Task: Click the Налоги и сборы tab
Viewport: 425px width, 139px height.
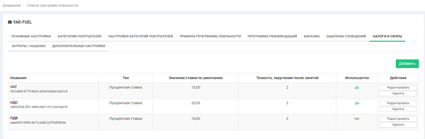Action: click(387, 36)
